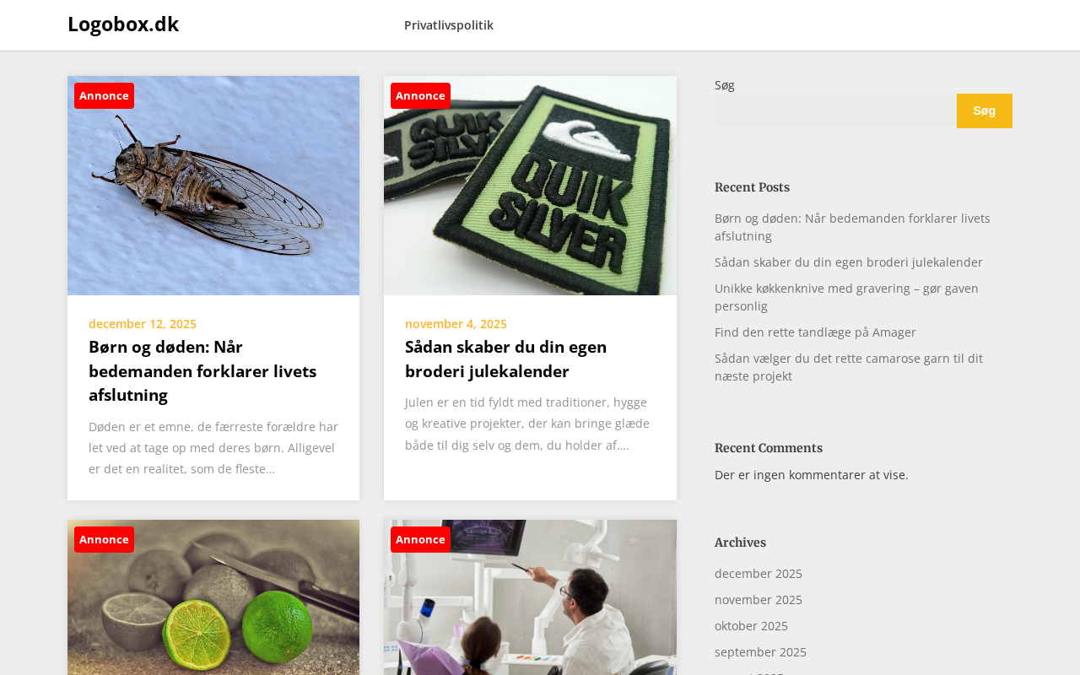
Task: Open the december 2025 archive
Action: [x=759, y=574]
